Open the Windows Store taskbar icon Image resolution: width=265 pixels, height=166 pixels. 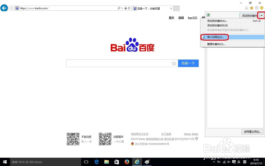click(x=117, y=162)
